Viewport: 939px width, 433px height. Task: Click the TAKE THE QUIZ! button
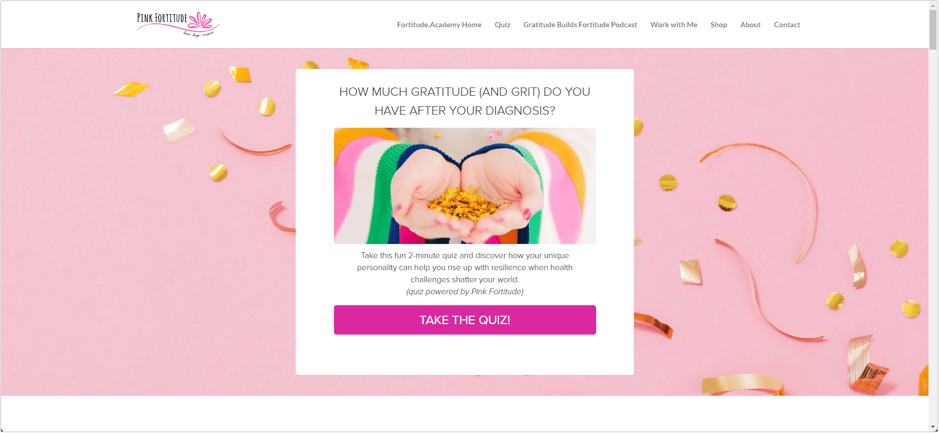coord(465,320)
